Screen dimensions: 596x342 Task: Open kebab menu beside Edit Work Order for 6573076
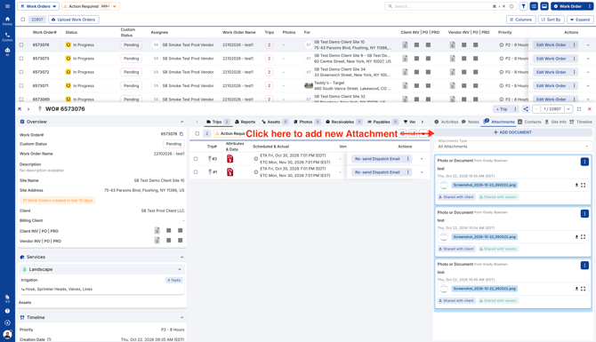pos(575,44)
